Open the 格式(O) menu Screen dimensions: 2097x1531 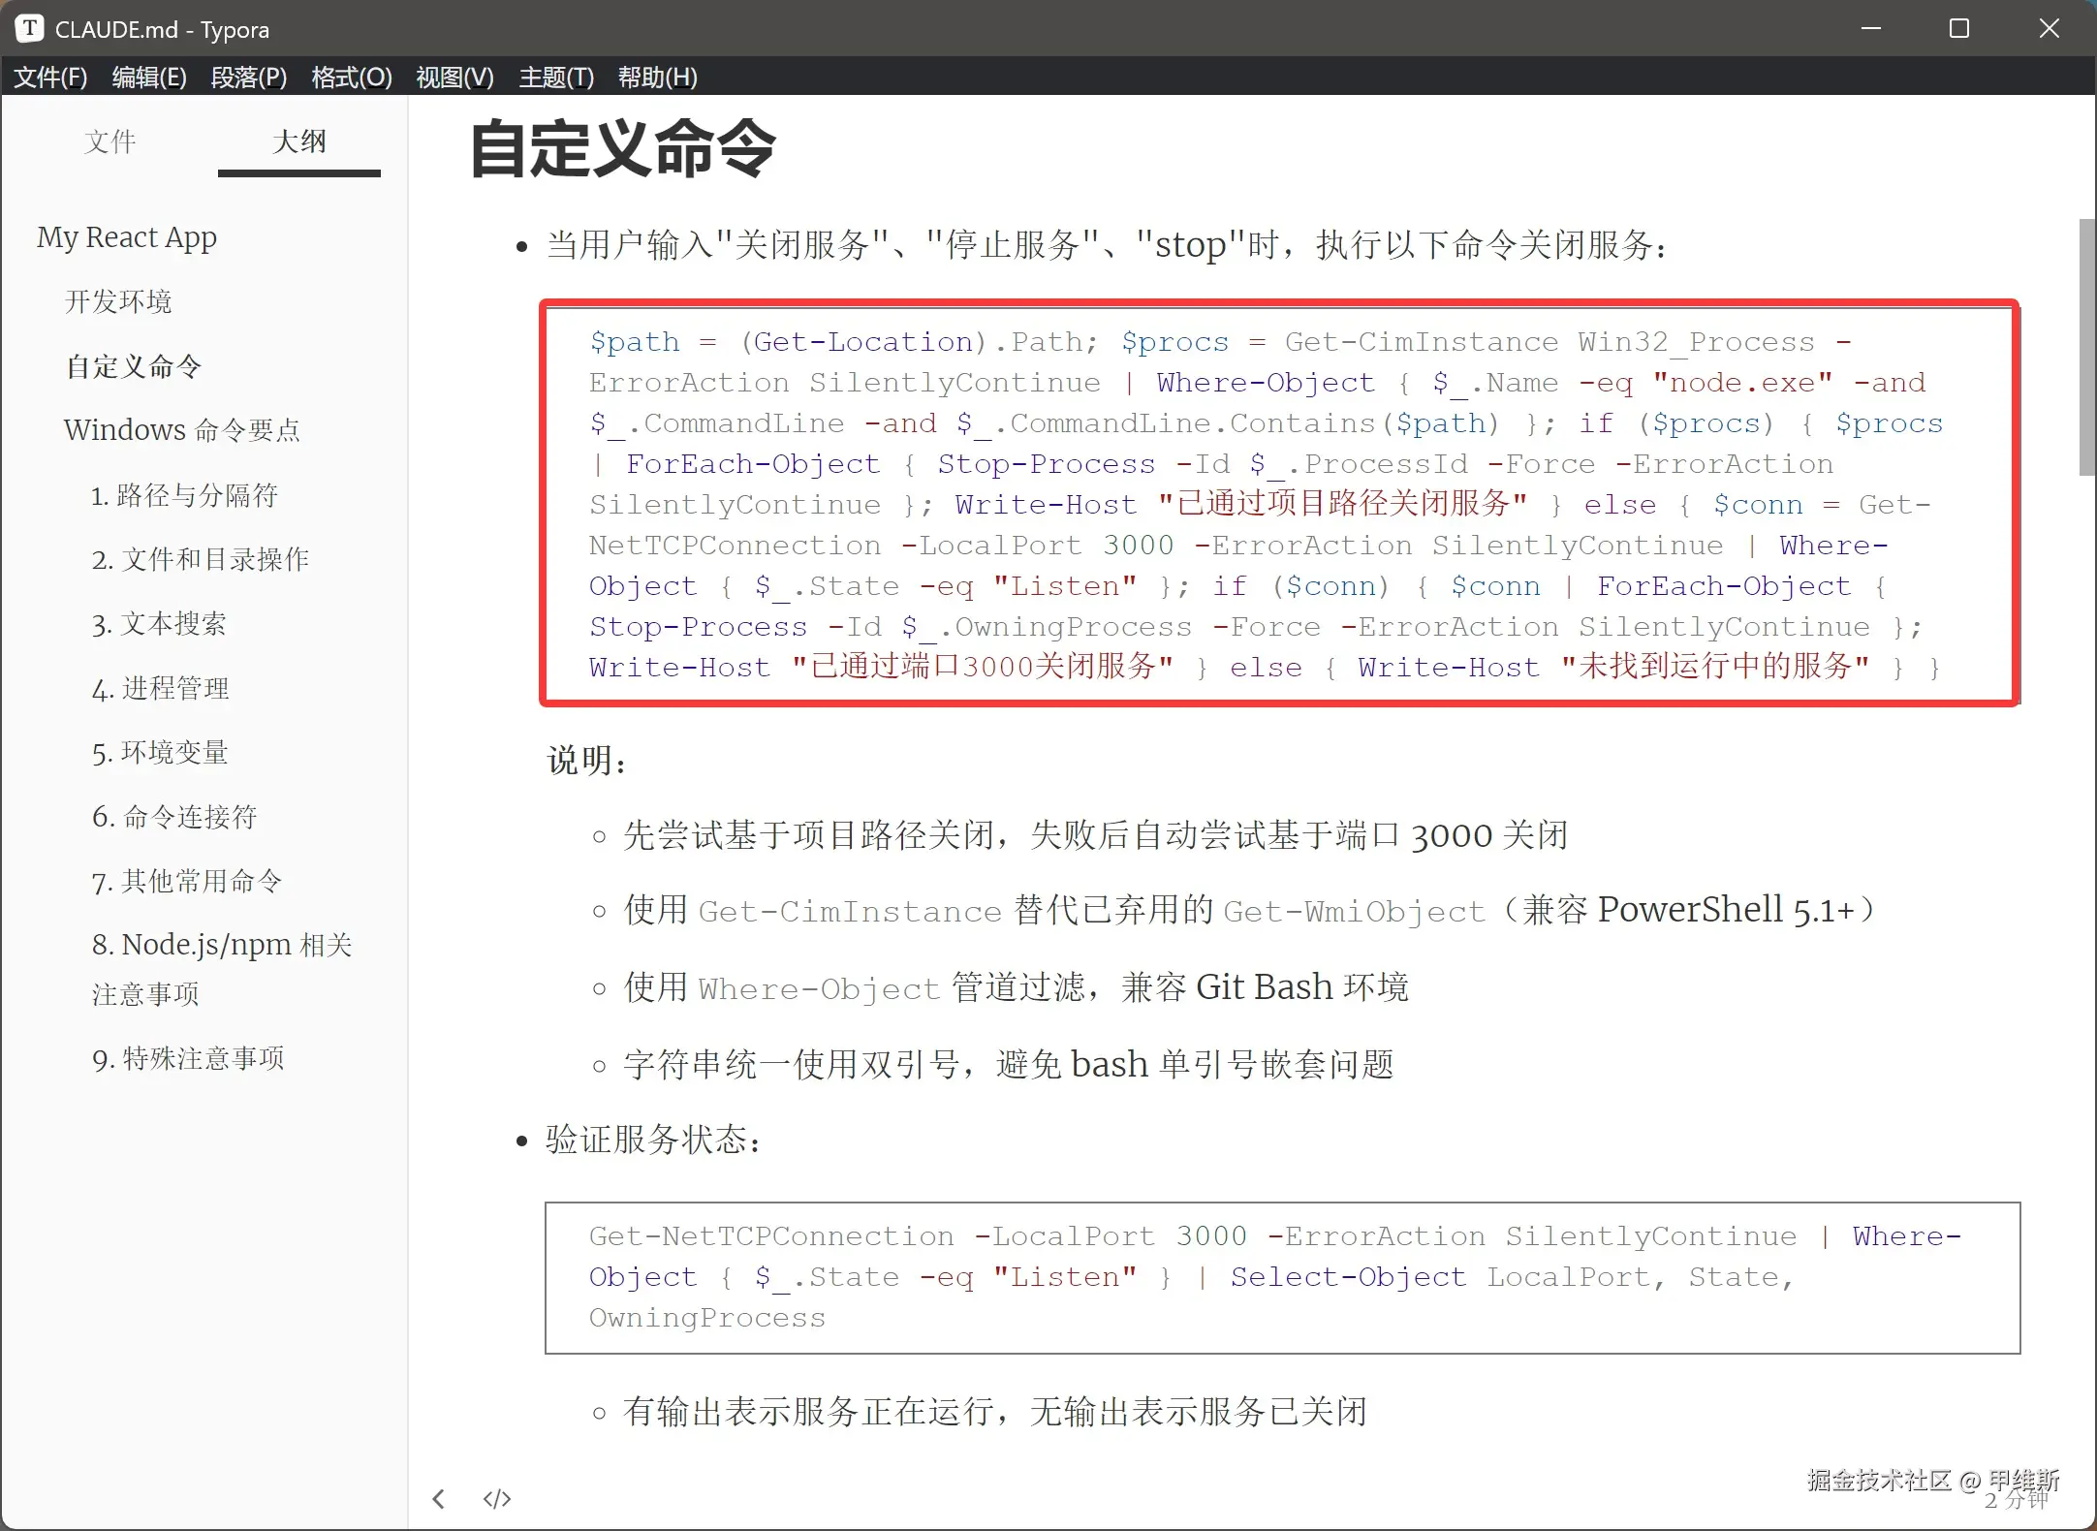point(351,77)
